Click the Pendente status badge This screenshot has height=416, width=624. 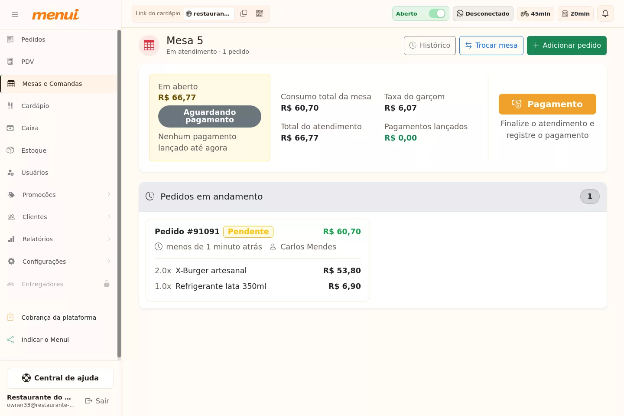(248, 232)
